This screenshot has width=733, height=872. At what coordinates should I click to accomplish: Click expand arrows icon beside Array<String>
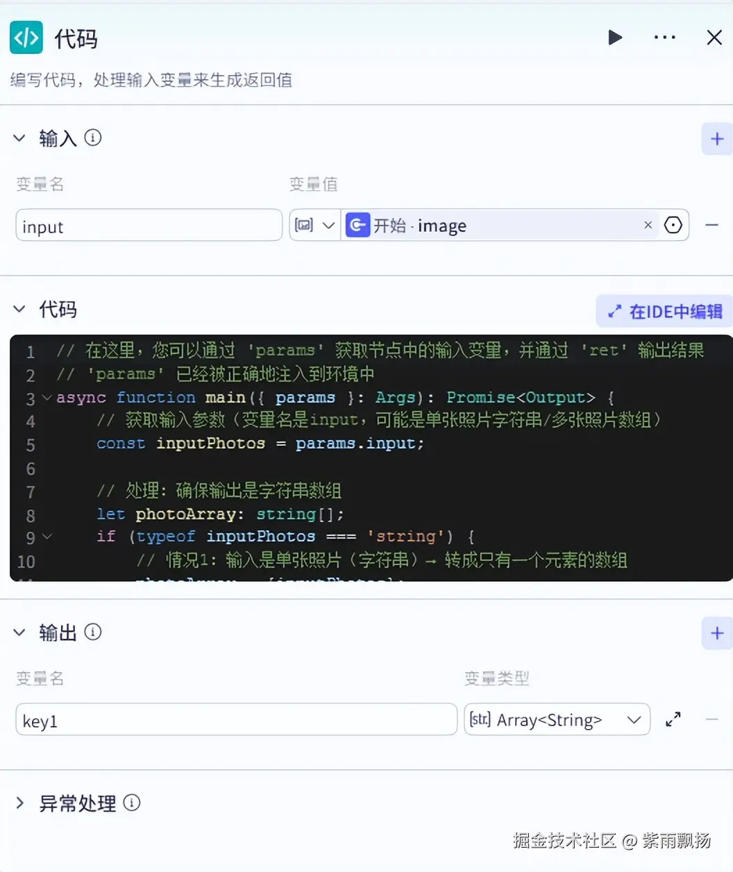[673, 719]
